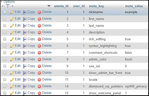Image resolution: width=149 pixels, height=96 pixels.
Task: Click the Copy icon for admin_color row
Action: point(25,59)
